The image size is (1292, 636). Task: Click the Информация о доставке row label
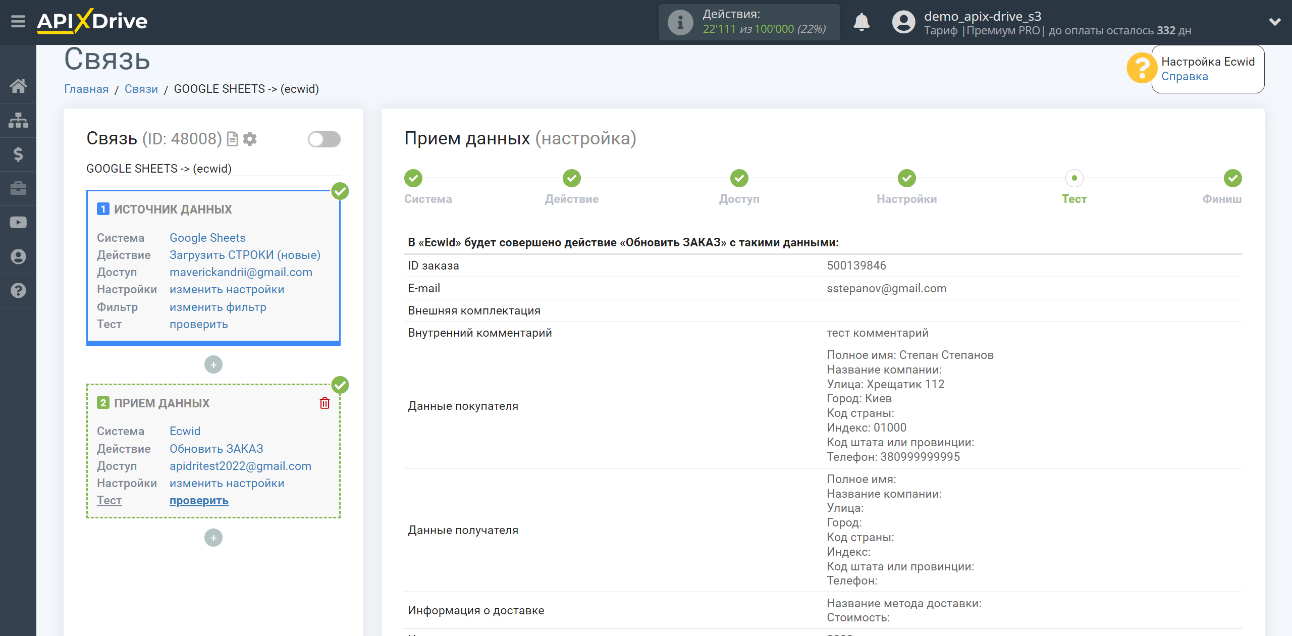click(x=476, y=610)
